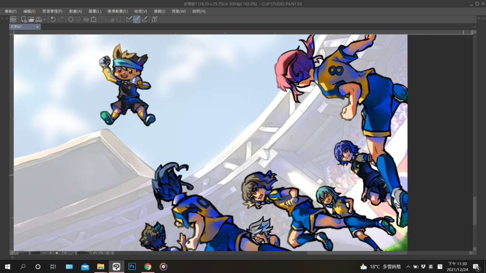Click right arrow of horizontal scrollbar
This screenshot has width=486, height=273.
coord(471,253)
